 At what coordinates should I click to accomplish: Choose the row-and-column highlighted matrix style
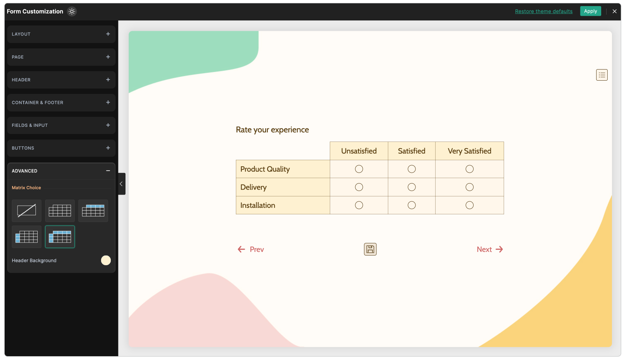click(x=60, y=237)
